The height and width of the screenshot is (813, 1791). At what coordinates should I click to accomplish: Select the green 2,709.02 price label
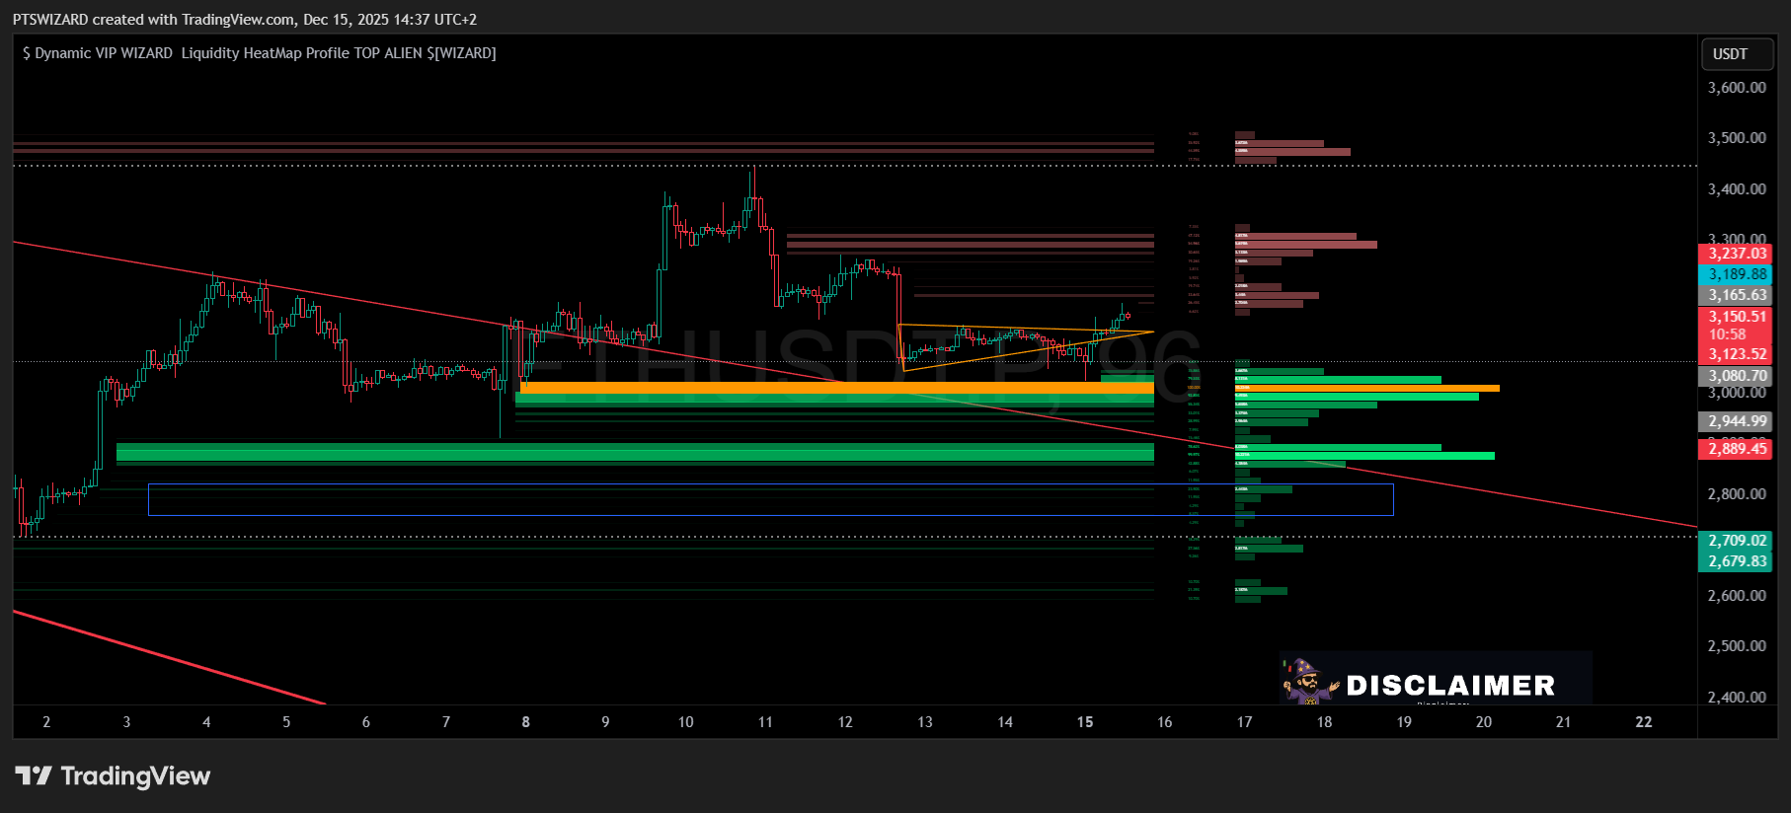(x=1737, y=541)
